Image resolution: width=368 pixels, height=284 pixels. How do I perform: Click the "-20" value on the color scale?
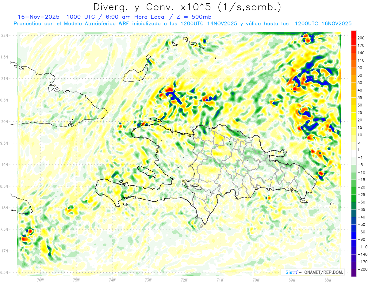[x=362, y=187]
